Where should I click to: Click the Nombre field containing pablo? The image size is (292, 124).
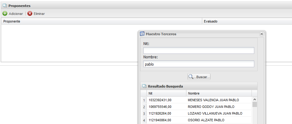pos(199,64)
